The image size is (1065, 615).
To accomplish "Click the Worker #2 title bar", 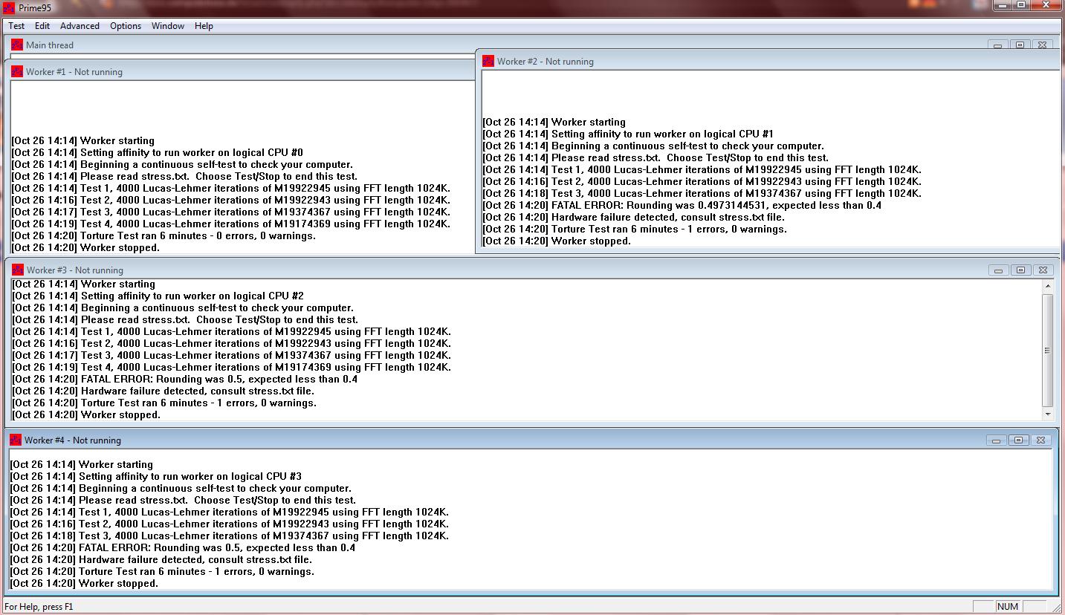I will [769, 61].
